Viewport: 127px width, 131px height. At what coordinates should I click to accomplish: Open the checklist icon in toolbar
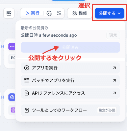click(x=59, y=13)
